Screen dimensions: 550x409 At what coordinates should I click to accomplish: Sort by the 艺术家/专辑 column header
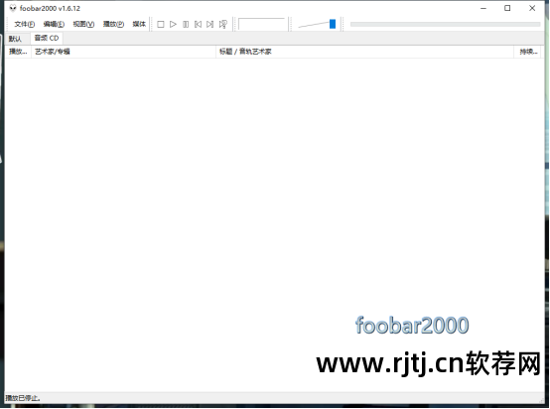click(123, 52)
